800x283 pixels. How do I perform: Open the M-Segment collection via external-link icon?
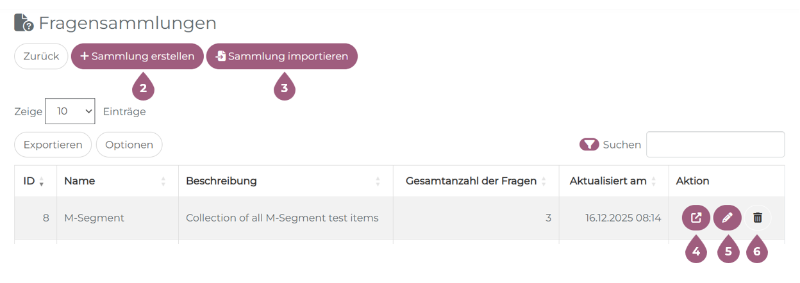tap(696, 218)
